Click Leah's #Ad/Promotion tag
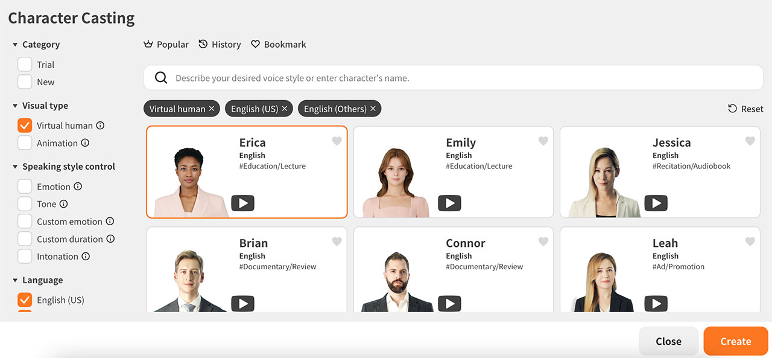The height and width of the screenshot is (358, 772). click(x=679, y=266)
